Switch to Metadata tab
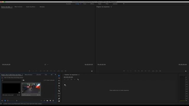Screen dimensions: 189x106 pyautogui.click(x=42, y=7)
